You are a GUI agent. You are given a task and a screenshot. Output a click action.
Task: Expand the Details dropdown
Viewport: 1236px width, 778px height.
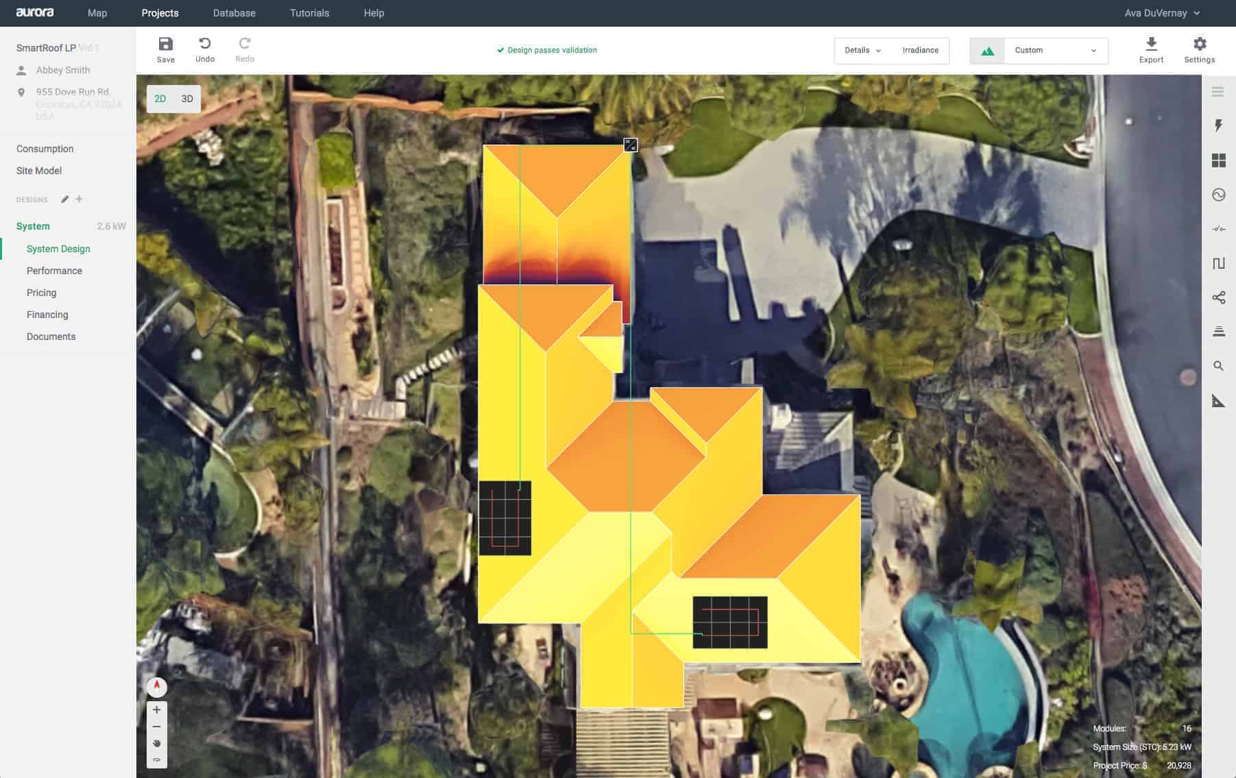pos(862,51)
